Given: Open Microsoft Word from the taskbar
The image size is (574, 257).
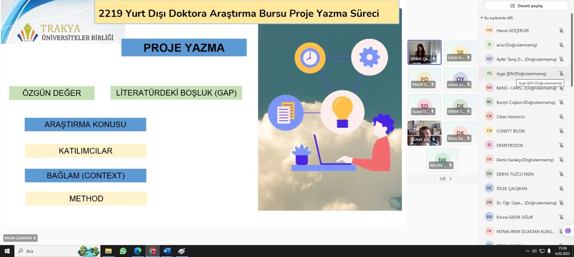Looking at the screenshot, I should pos(167,251).
